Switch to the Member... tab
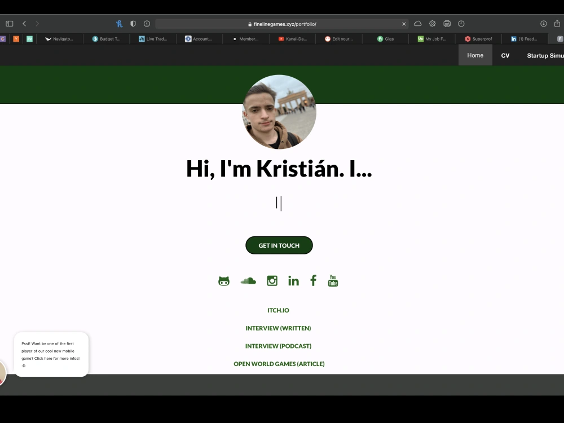 (x=246, y=39)
